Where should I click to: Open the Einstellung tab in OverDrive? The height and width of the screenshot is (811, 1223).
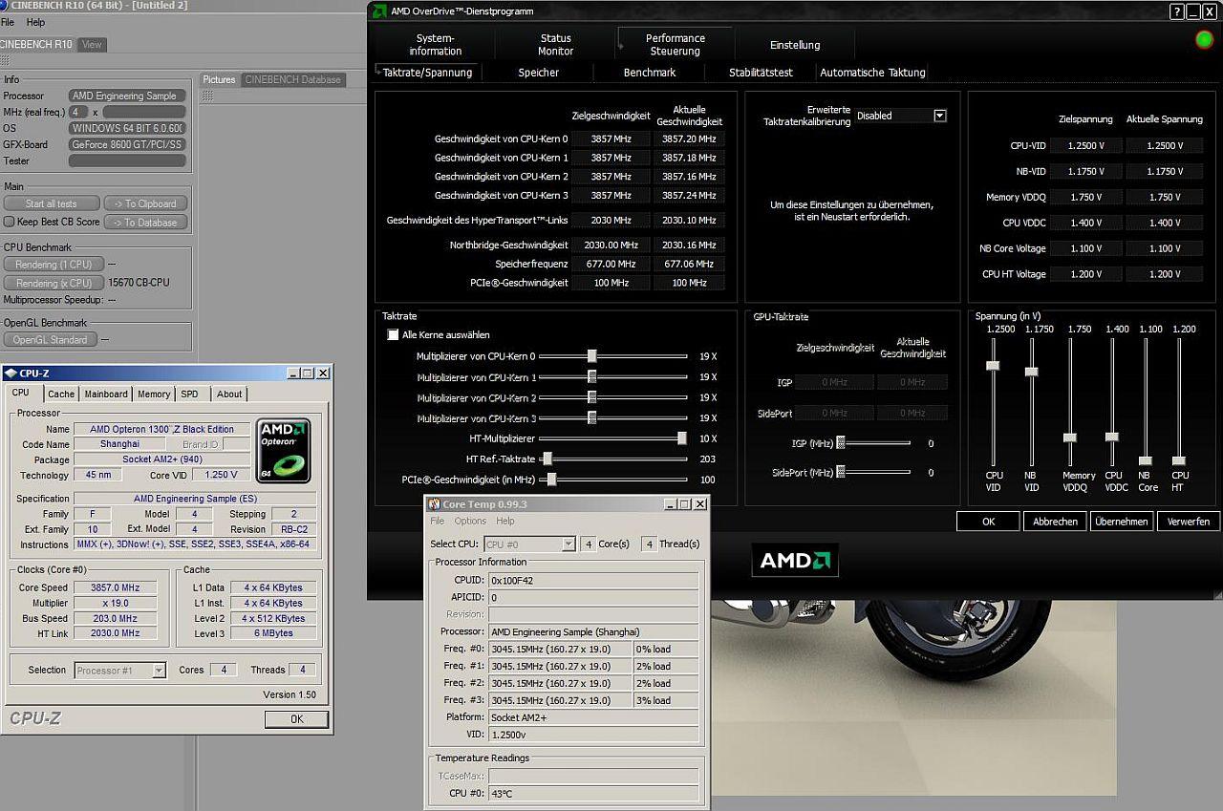pyautogui.click(x=795, y=45)
